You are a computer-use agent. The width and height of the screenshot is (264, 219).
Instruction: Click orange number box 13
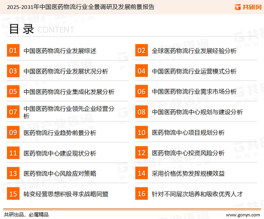point(13,173)
